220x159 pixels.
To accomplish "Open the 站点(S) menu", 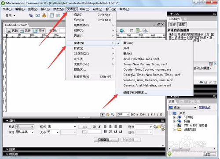I will [97, 9].
